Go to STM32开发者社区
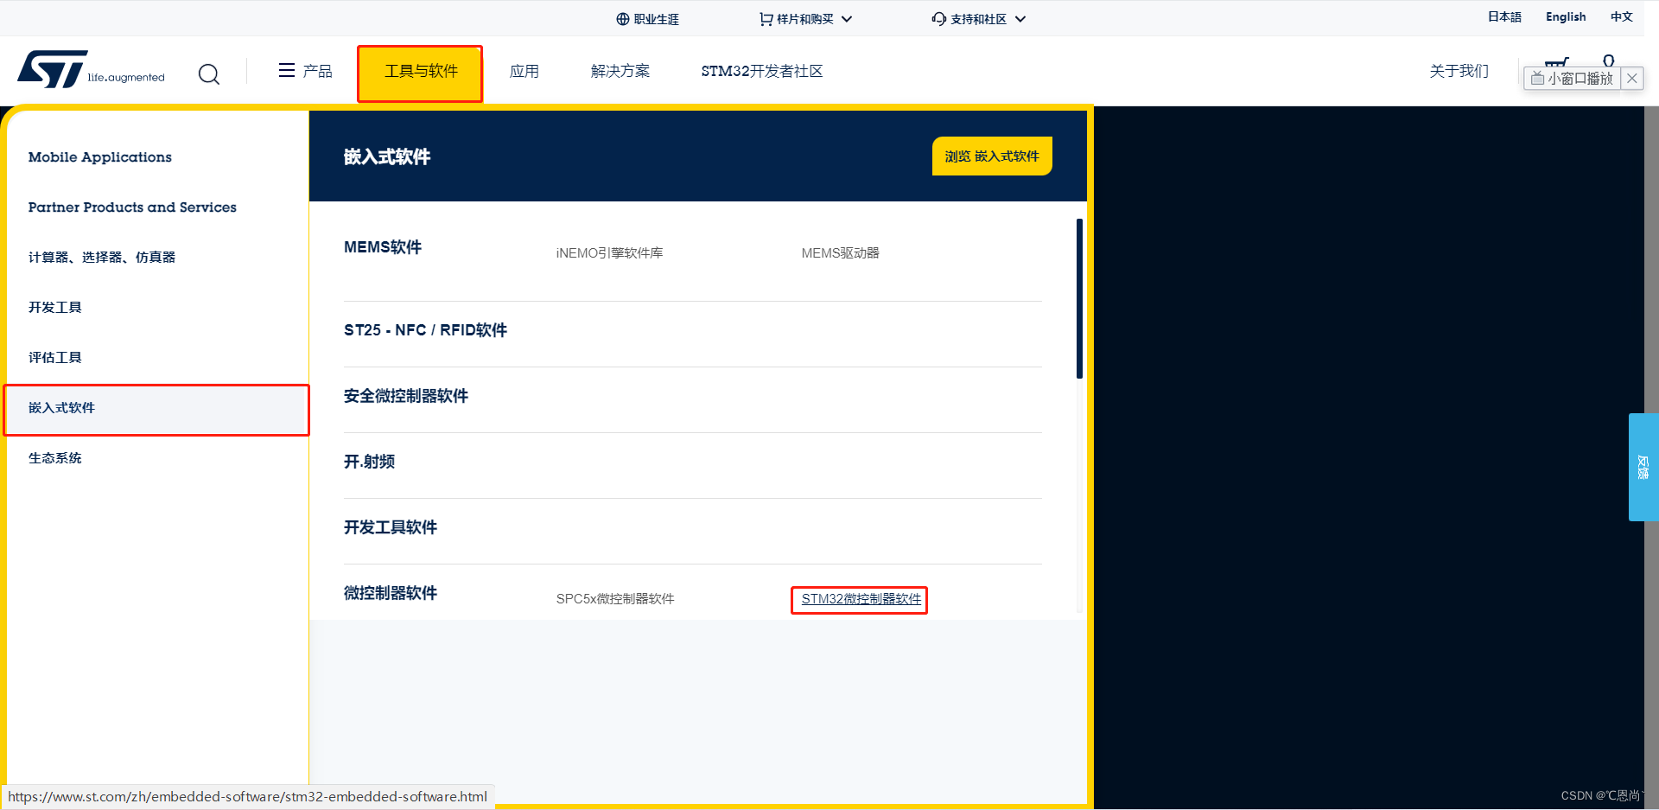 tap(761, 71)
